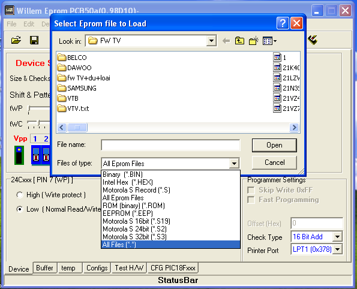The image size is (357, 289).
Task: Select the SAMSUNG folder
Action: (77, 88)
